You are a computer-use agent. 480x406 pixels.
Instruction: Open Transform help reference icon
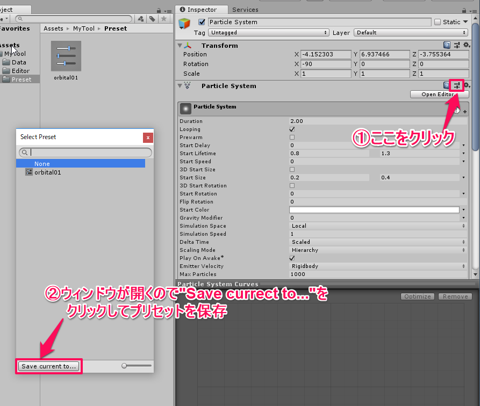[x=447, y=45]
